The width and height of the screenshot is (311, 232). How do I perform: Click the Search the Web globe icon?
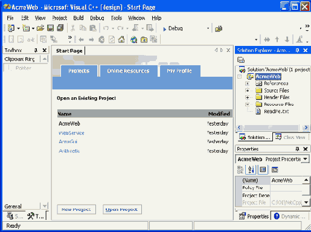[x=133, y=39]
